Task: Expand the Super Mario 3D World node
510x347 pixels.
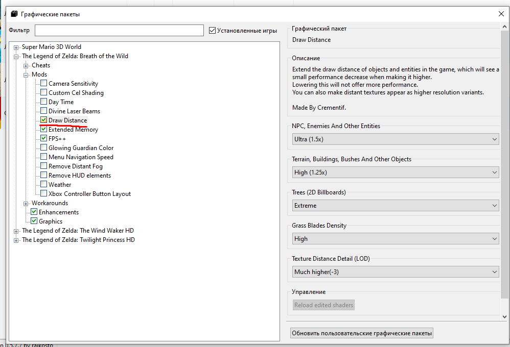Action: (x=16, y=47)
